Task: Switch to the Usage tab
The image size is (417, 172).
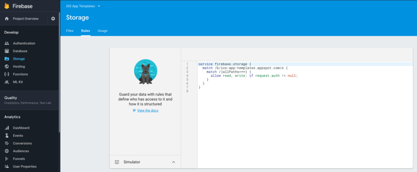Action: coord(103,31)
